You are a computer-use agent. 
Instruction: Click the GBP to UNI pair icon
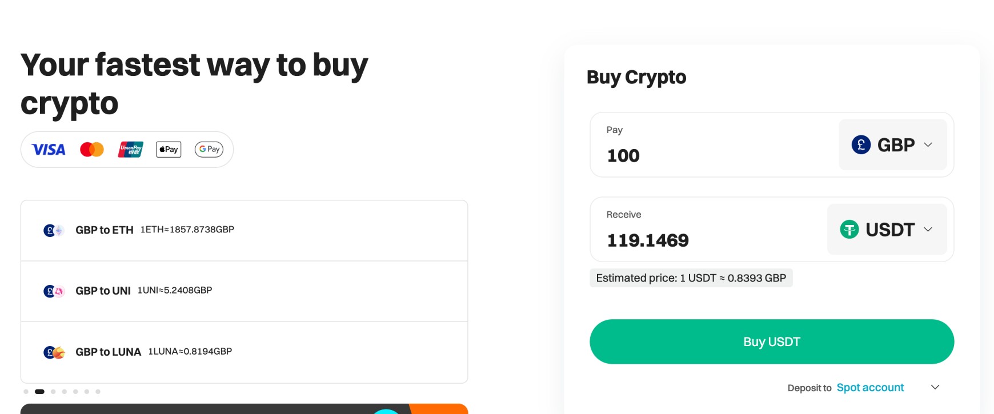pos(54,291)
